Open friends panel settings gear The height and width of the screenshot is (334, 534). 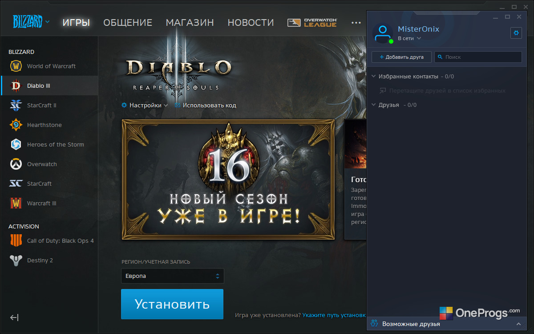(x=516, y=33)
